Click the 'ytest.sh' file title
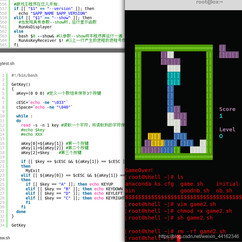This screenshot has width=242, height=242. (7, 63)
